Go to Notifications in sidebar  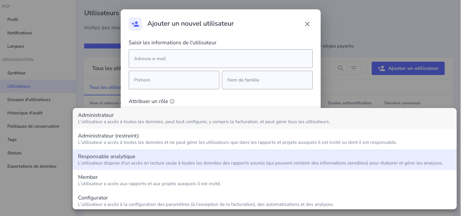pyautogui.click(x=38, y=33)
